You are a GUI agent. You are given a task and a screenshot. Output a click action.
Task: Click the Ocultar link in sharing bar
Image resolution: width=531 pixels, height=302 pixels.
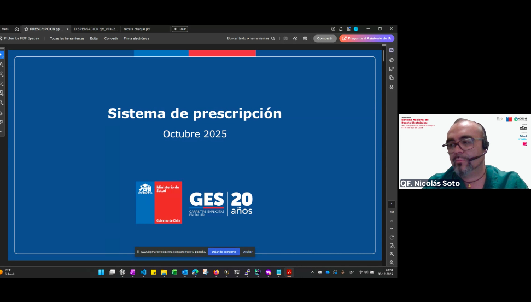click(x=248, y=252)
